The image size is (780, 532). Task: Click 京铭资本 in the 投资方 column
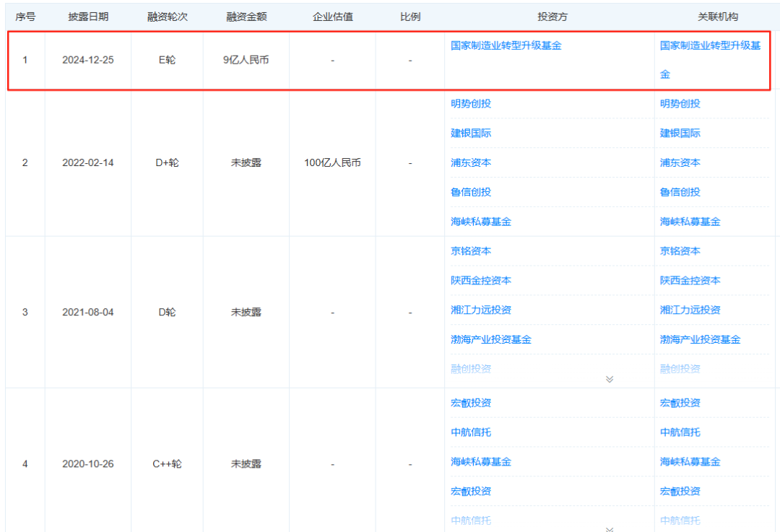(x=471, y=251)
